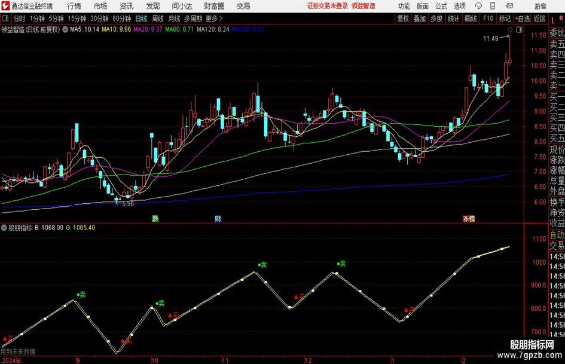The width and height of the screenshot is (565, 364).
Task: Click the 返回 back button
Action: pos(539,19)
